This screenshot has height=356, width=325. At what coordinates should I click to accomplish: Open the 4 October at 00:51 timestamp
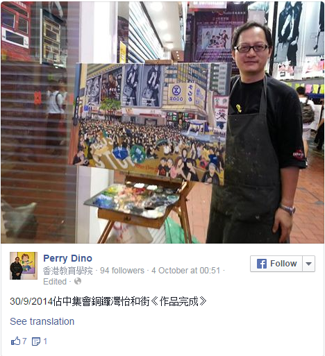coord(185,271)
